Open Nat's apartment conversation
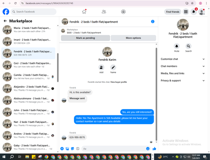The width and height of the screenshot is (210, 160). (29, 124)
